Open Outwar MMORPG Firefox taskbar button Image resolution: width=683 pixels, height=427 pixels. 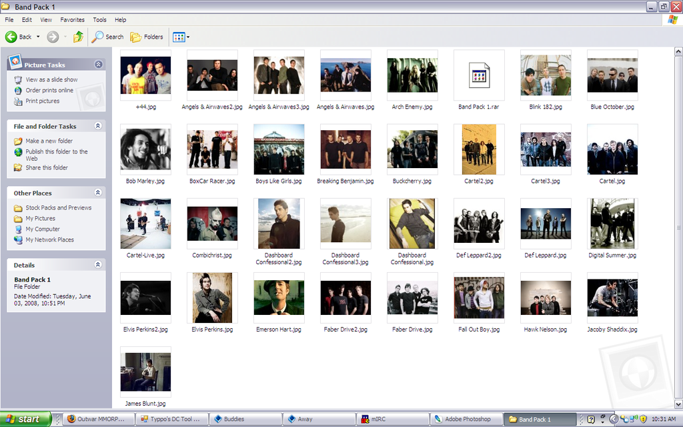tap(97, 419)
